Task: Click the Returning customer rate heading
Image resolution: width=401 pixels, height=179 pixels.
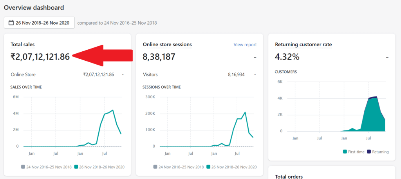Action: (303, 45)
